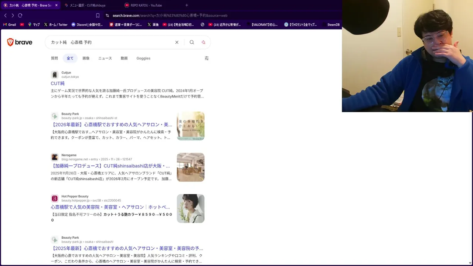This screenshot has width=473, height=266.
Task: Click cutjun.tokyo source text
Action: click(x=70, y=77)
